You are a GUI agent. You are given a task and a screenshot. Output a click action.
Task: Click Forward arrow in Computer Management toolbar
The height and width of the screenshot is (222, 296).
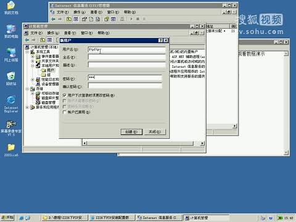click(34, 40)
